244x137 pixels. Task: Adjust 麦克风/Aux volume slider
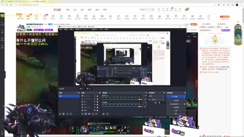[121, 100]
